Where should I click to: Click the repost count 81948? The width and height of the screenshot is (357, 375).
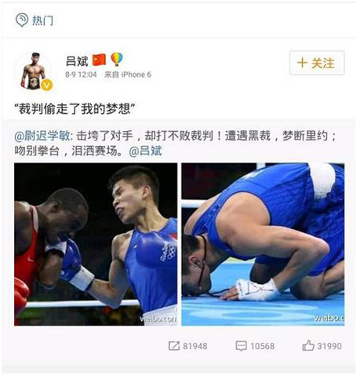click(195, 346)
